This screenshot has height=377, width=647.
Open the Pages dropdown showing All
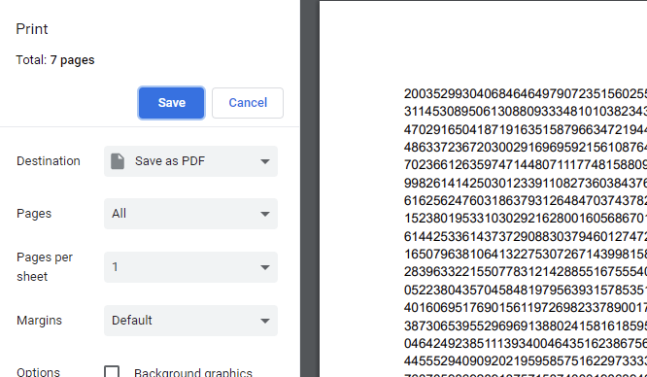pyautogui.click(x=190, y=214)
